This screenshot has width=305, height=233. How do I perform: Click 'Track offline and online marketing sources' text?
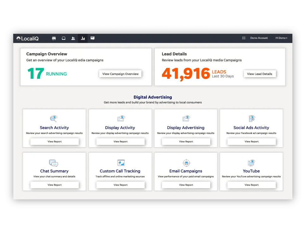[120, 176]
